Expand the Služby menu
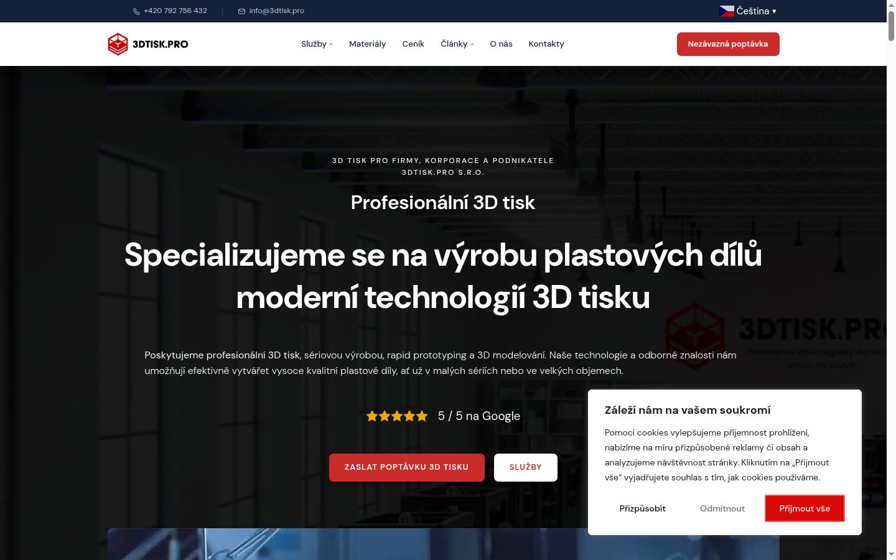The width and height of the screenshot is (896, 560). point(317,44)
